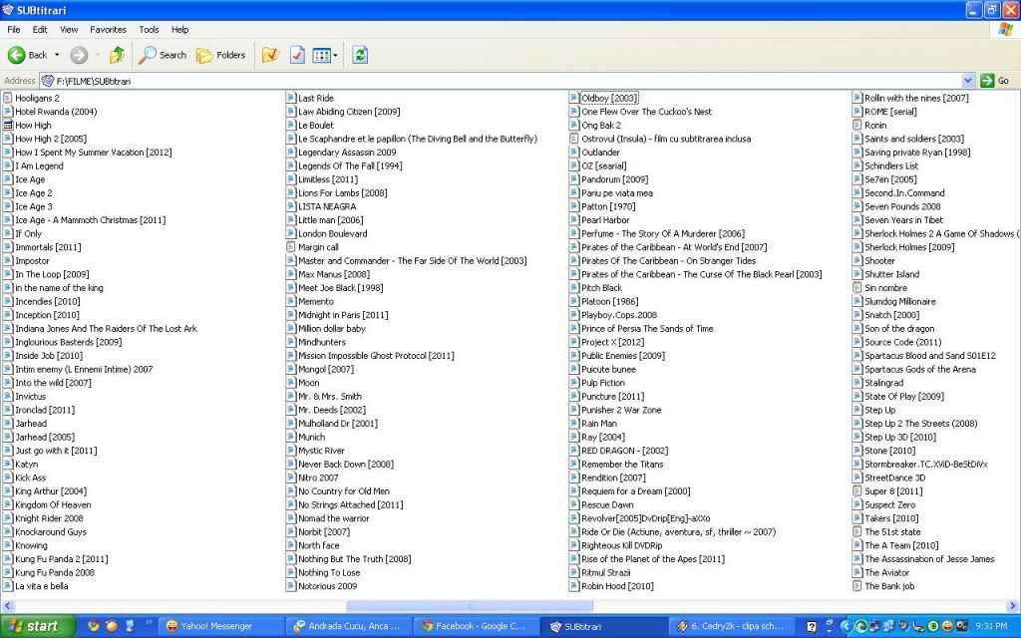Screen dimensions: 1021x638
Task: Select file 'Requiem for a Dream [2000]'
Action: click(635, 490)
